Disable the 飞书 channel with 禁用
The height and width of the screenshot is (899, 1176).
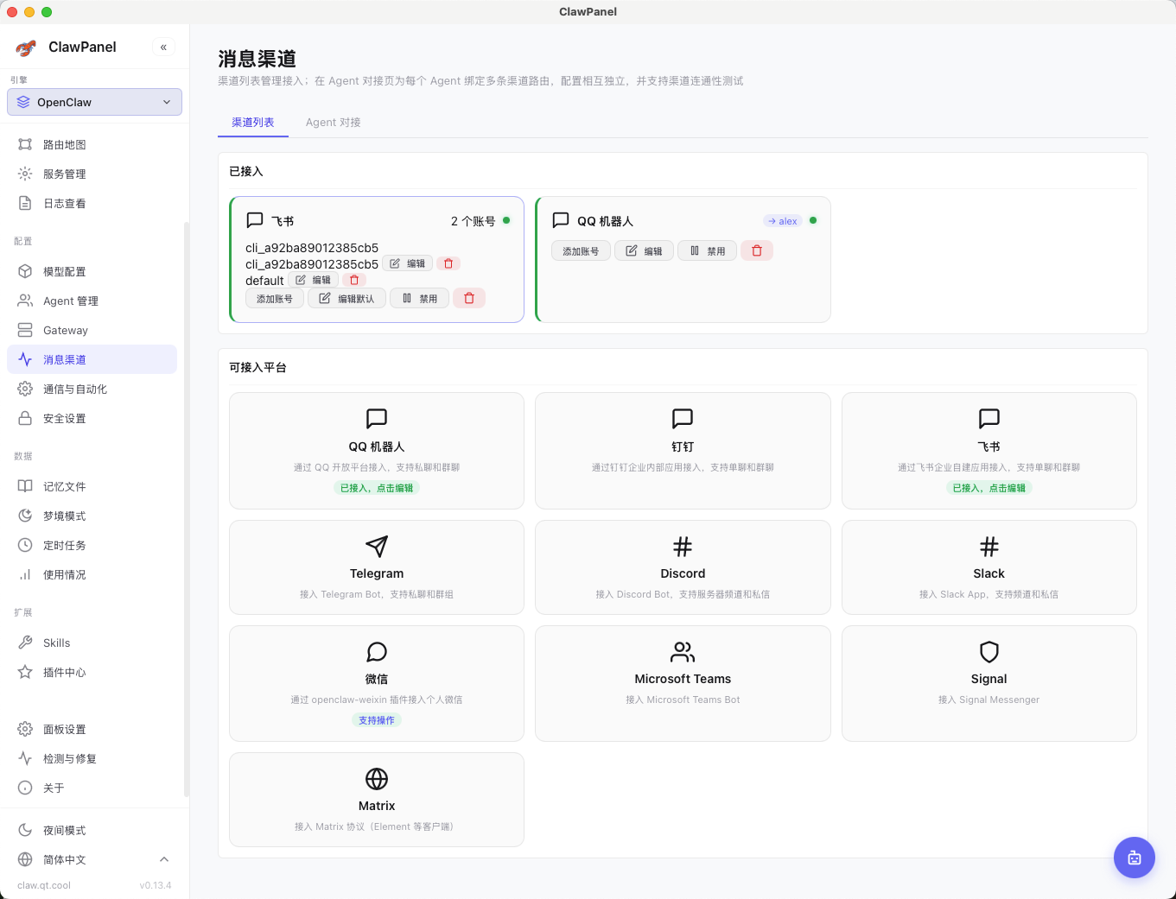(x=419, y=299)
